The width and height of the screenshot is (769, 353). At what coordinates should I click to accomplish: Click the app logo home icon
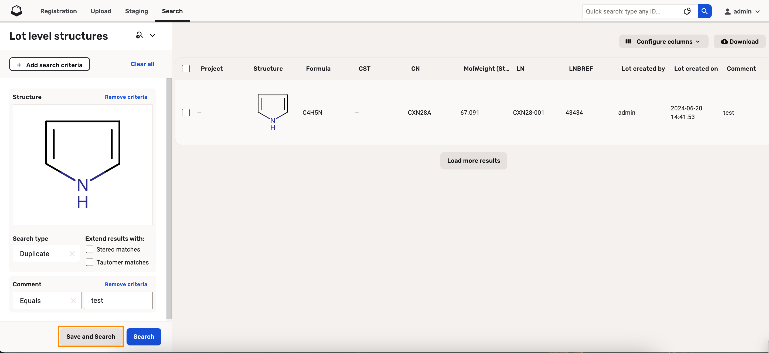point(16,11)
